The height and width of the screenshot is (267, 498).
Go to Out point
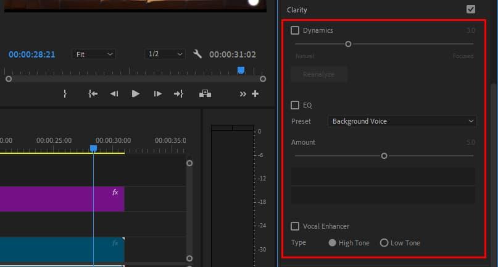click(178, 94)
